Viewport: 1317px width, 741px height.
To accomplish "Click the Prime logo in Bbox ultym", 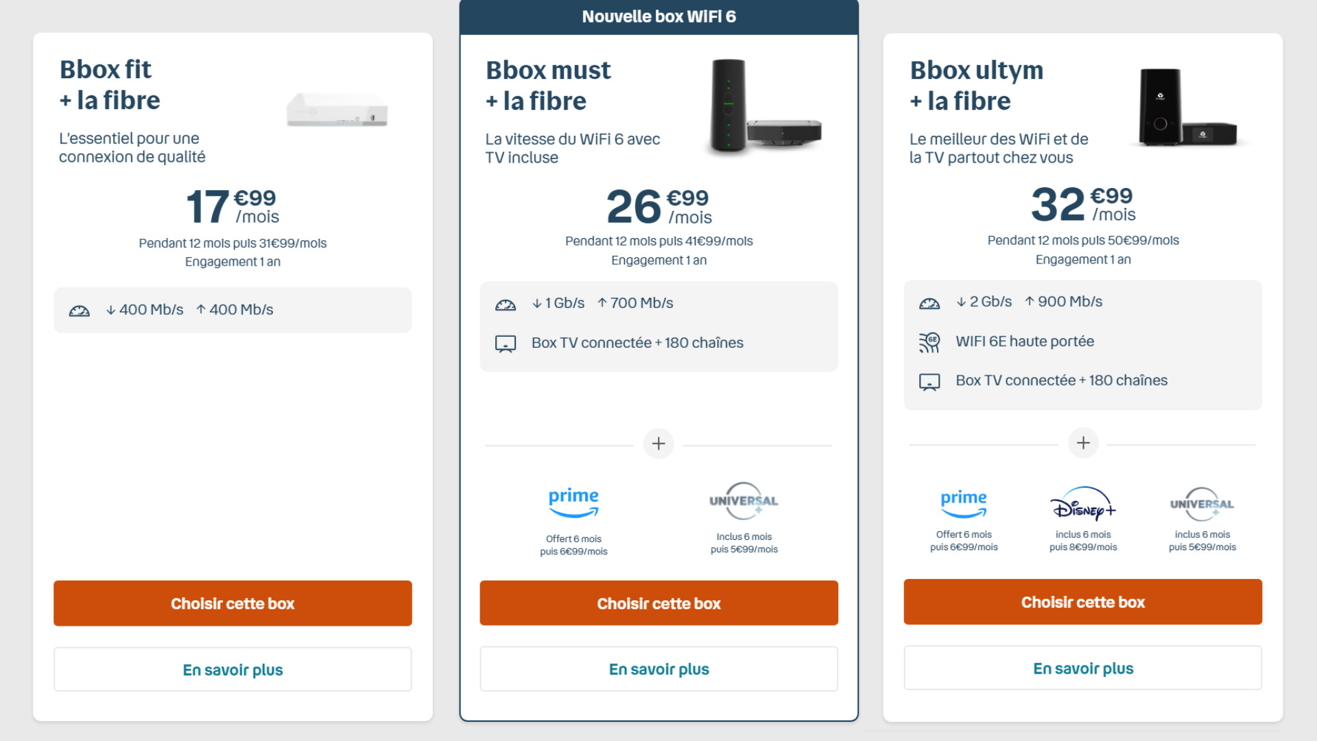I will [x=963, y=502].
